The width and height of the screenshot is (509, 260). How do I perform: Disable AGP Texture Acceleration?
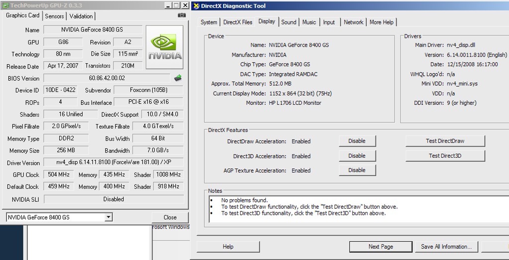[x=357, y=171]
